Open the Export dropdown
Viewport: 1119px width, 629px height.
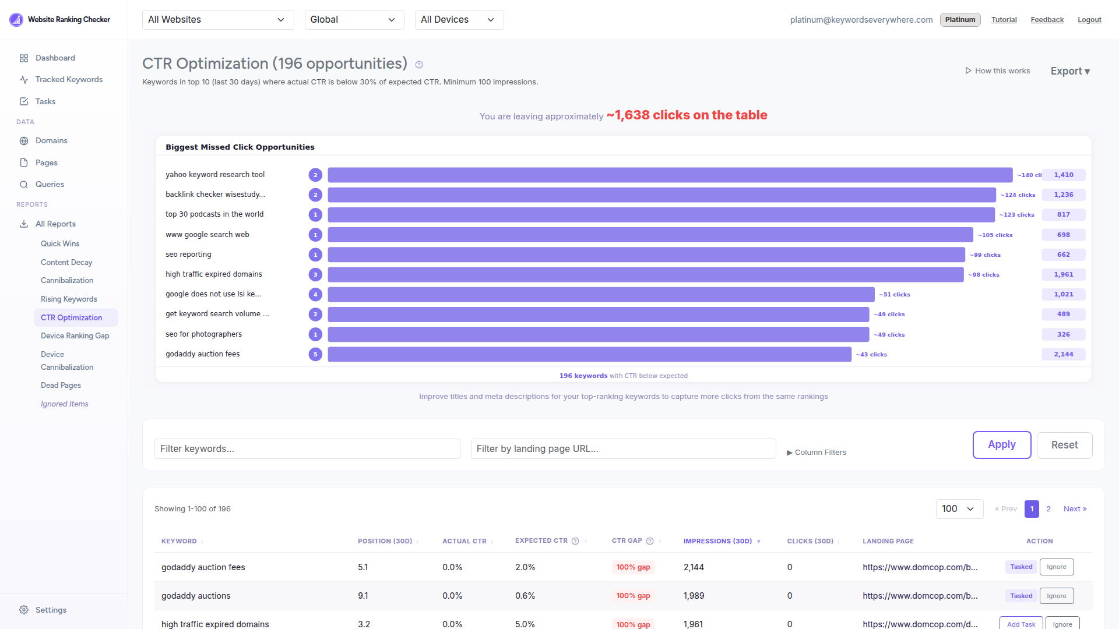pos(1070,70)
